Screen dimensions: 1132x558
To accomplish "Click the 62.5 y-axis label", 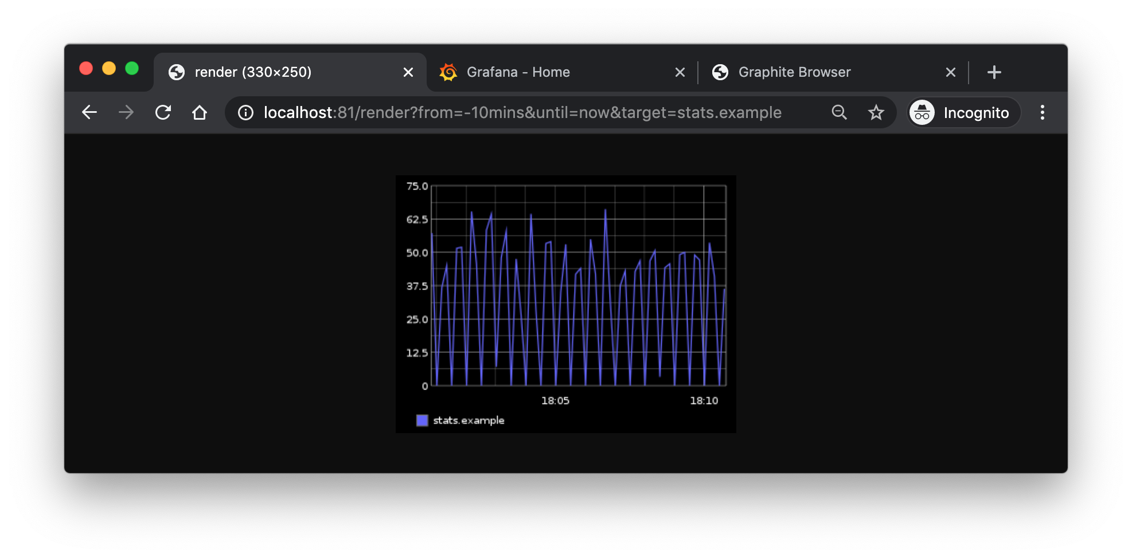I will (417, 219).
